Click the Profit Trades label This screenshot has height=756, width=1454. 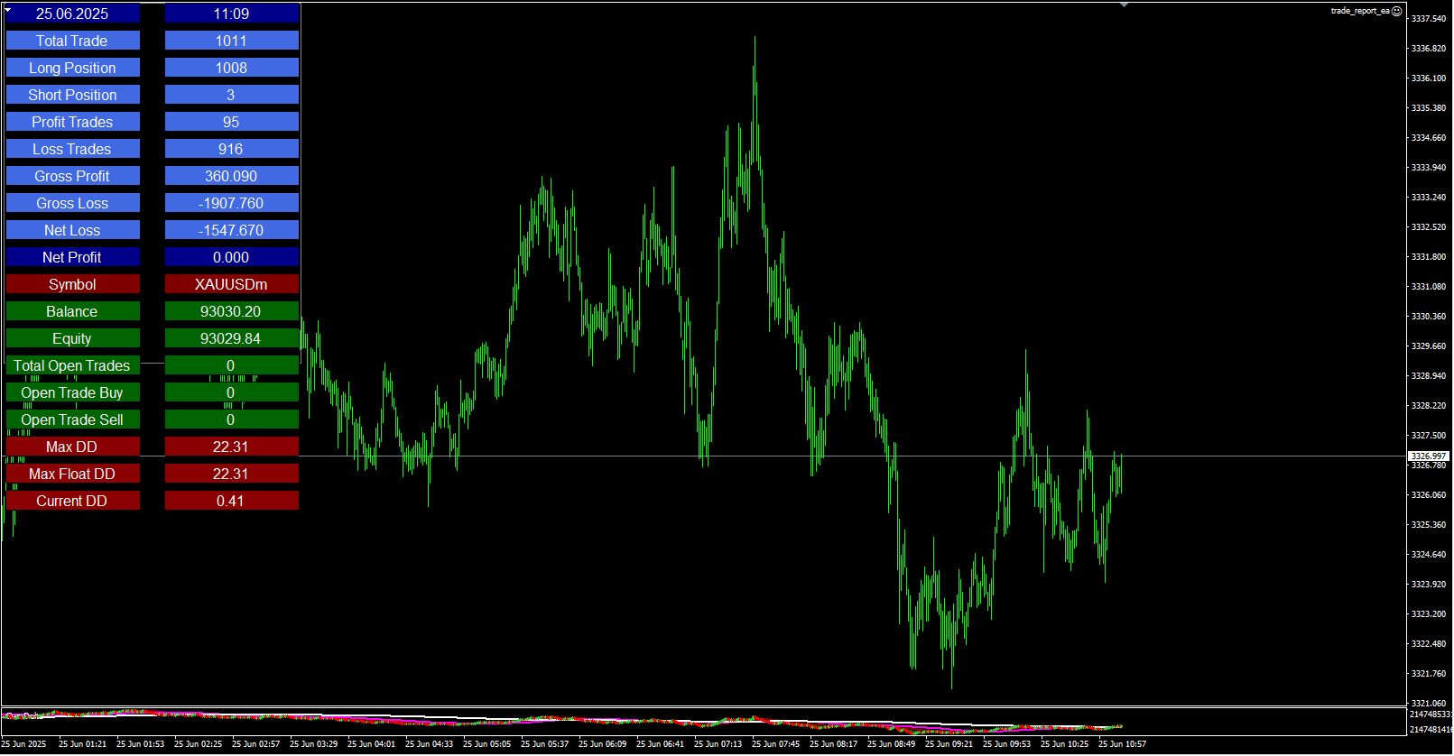(x=72, y=122)
